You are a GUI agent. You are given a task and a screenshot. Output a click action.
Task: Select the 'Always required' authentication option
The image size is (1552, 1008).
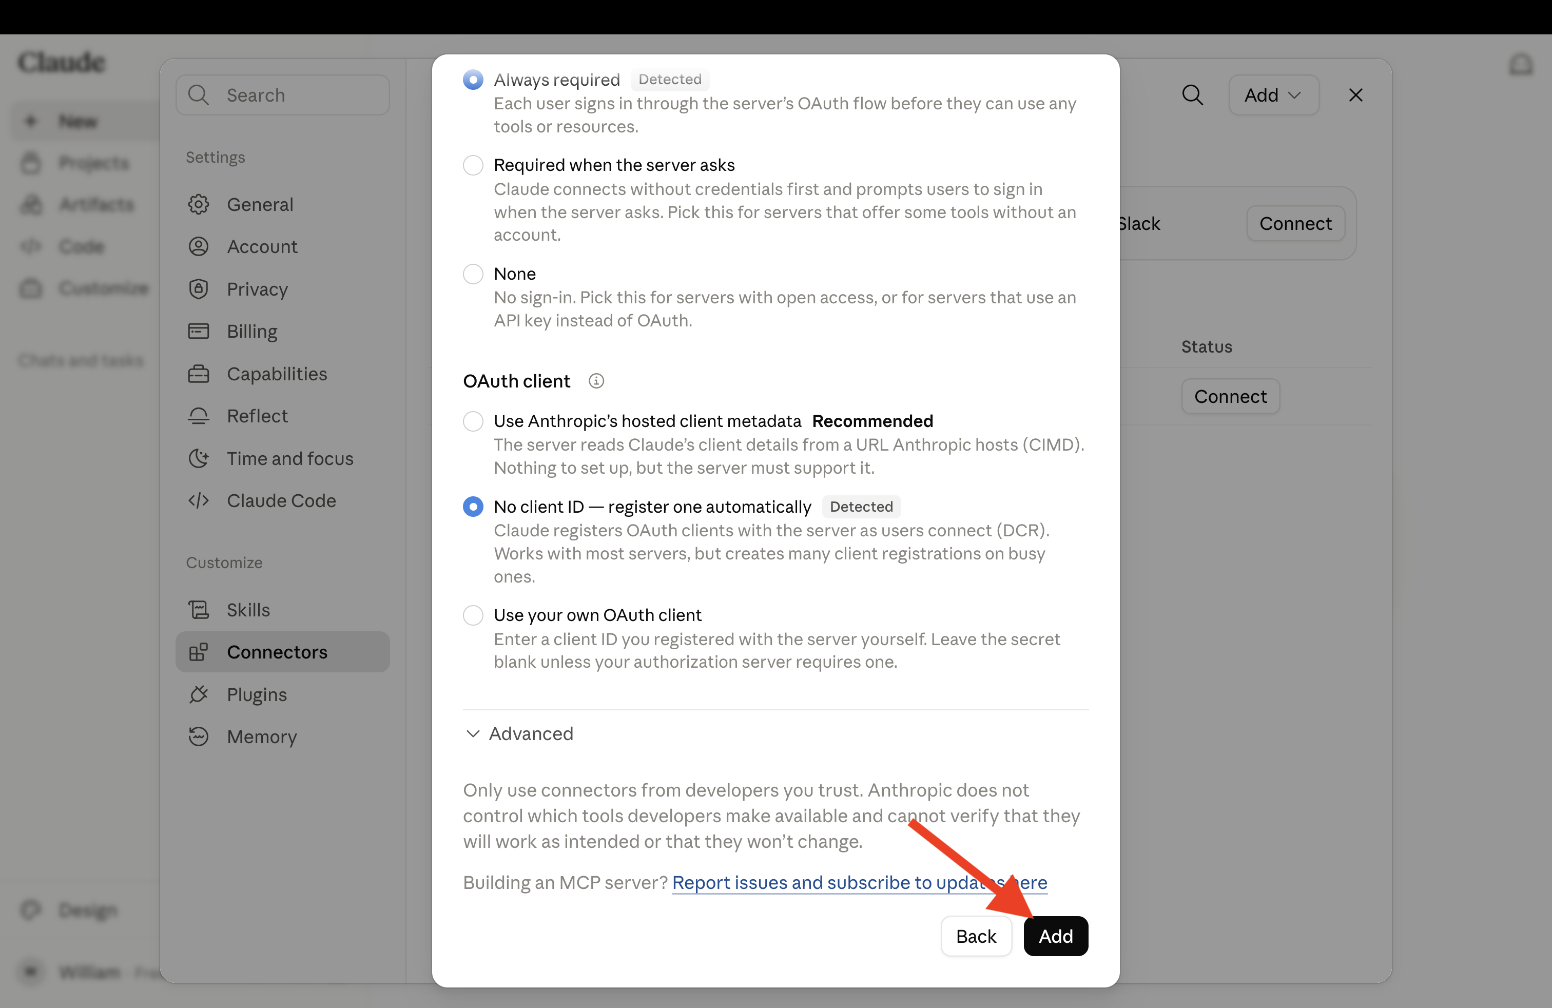point(473,80)
